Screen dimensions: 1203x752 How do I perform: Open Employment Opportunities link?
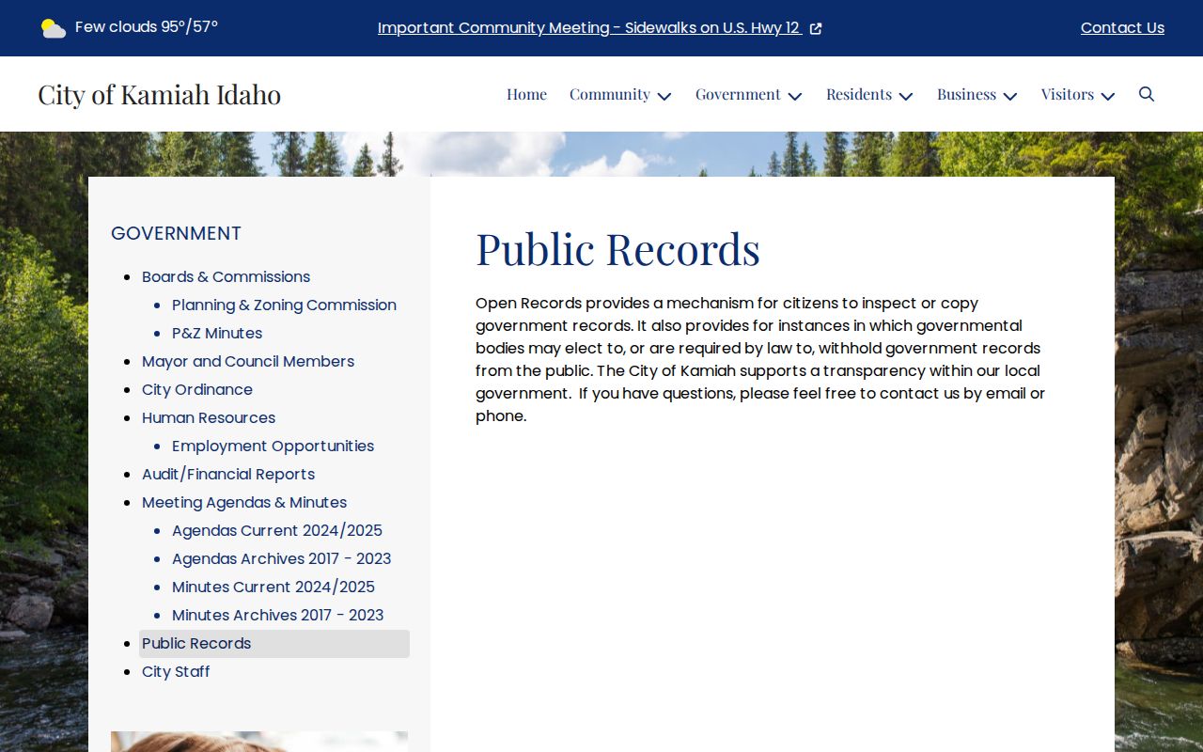[x=273, y=446]
